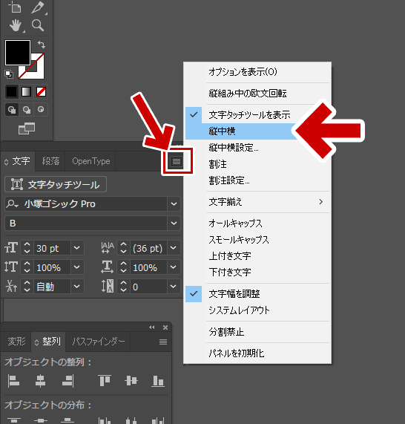
Task: Open the tracking 0 dropdown
Action: coord(174,287)
